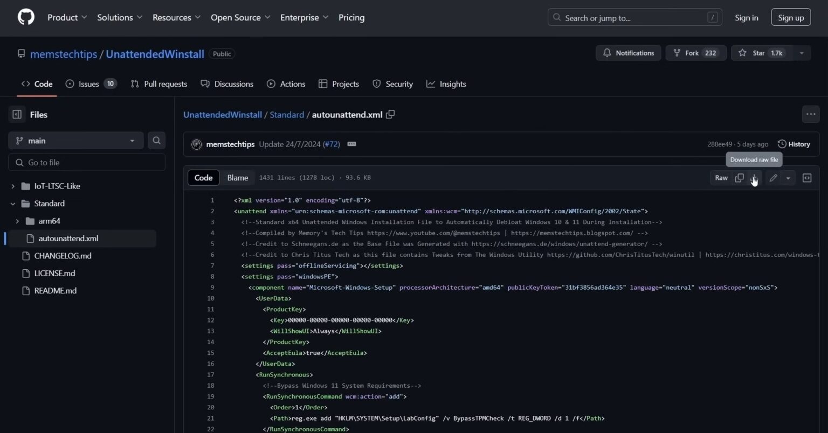This screenshot has height=433, width=828.
Task: Open the Notifications bell
Action: pyautogui.click(x=606, y=53)
